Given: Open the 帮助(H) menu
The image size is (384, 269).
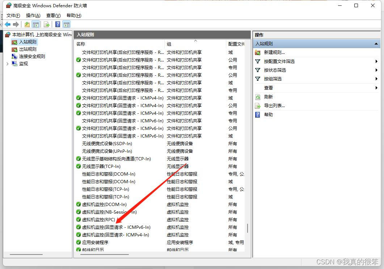Looking at the screenshot, I should click(x=74, y=16).
